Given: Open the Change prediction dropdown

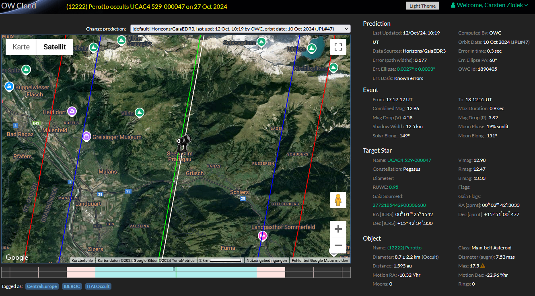Looking at the screenshot, I should [240, 29].
